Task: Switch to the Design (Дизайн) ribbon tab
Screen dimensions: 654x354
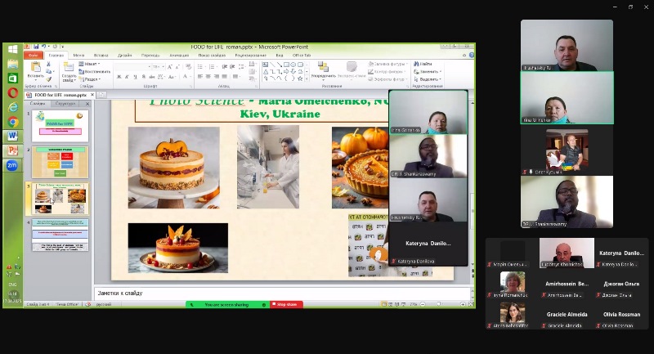Action: tap(125, 55)
